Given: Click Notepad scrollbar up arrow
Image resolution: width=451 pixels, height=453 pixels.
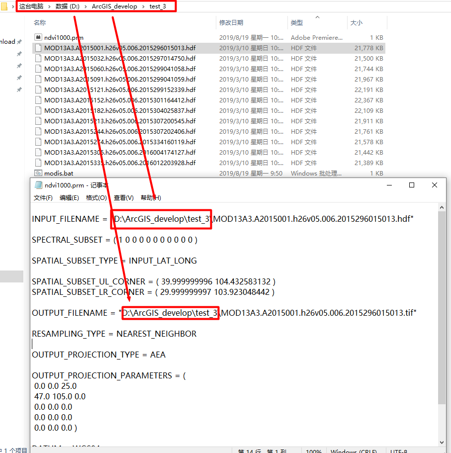Looking at the screenshot, I should [x=442, y=207].
